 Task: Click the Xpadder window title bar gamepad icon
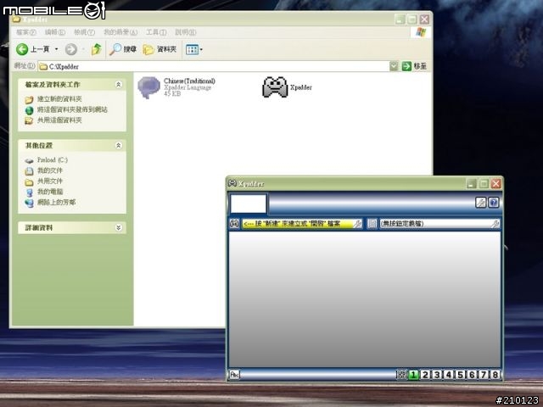[232, 183]
